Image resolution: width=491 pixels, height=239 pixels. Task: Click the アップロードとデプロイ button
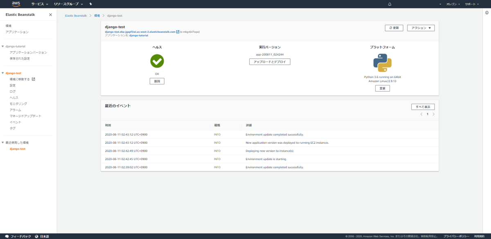pyautogui.click(x=270, y=62)
